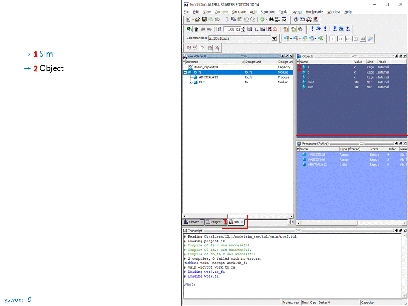
Task: Open the Simulate menu
Action: tap(239, 12)
